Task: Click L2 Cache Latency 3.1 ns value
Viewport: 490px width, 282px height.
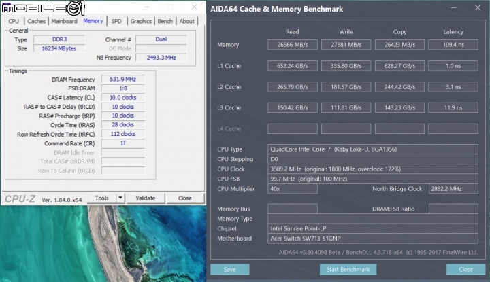Action: point(453,87)
